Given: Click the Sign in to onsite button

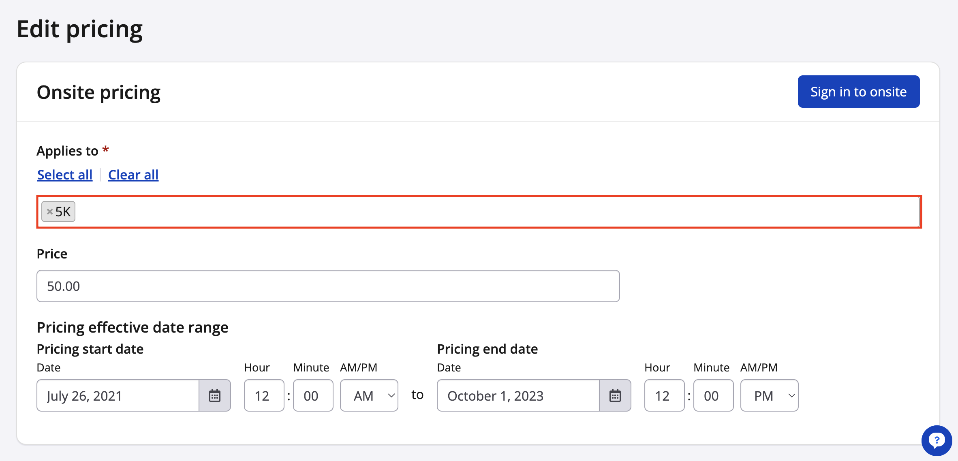Looking at the screenshot, I should [x=858, y=92].
